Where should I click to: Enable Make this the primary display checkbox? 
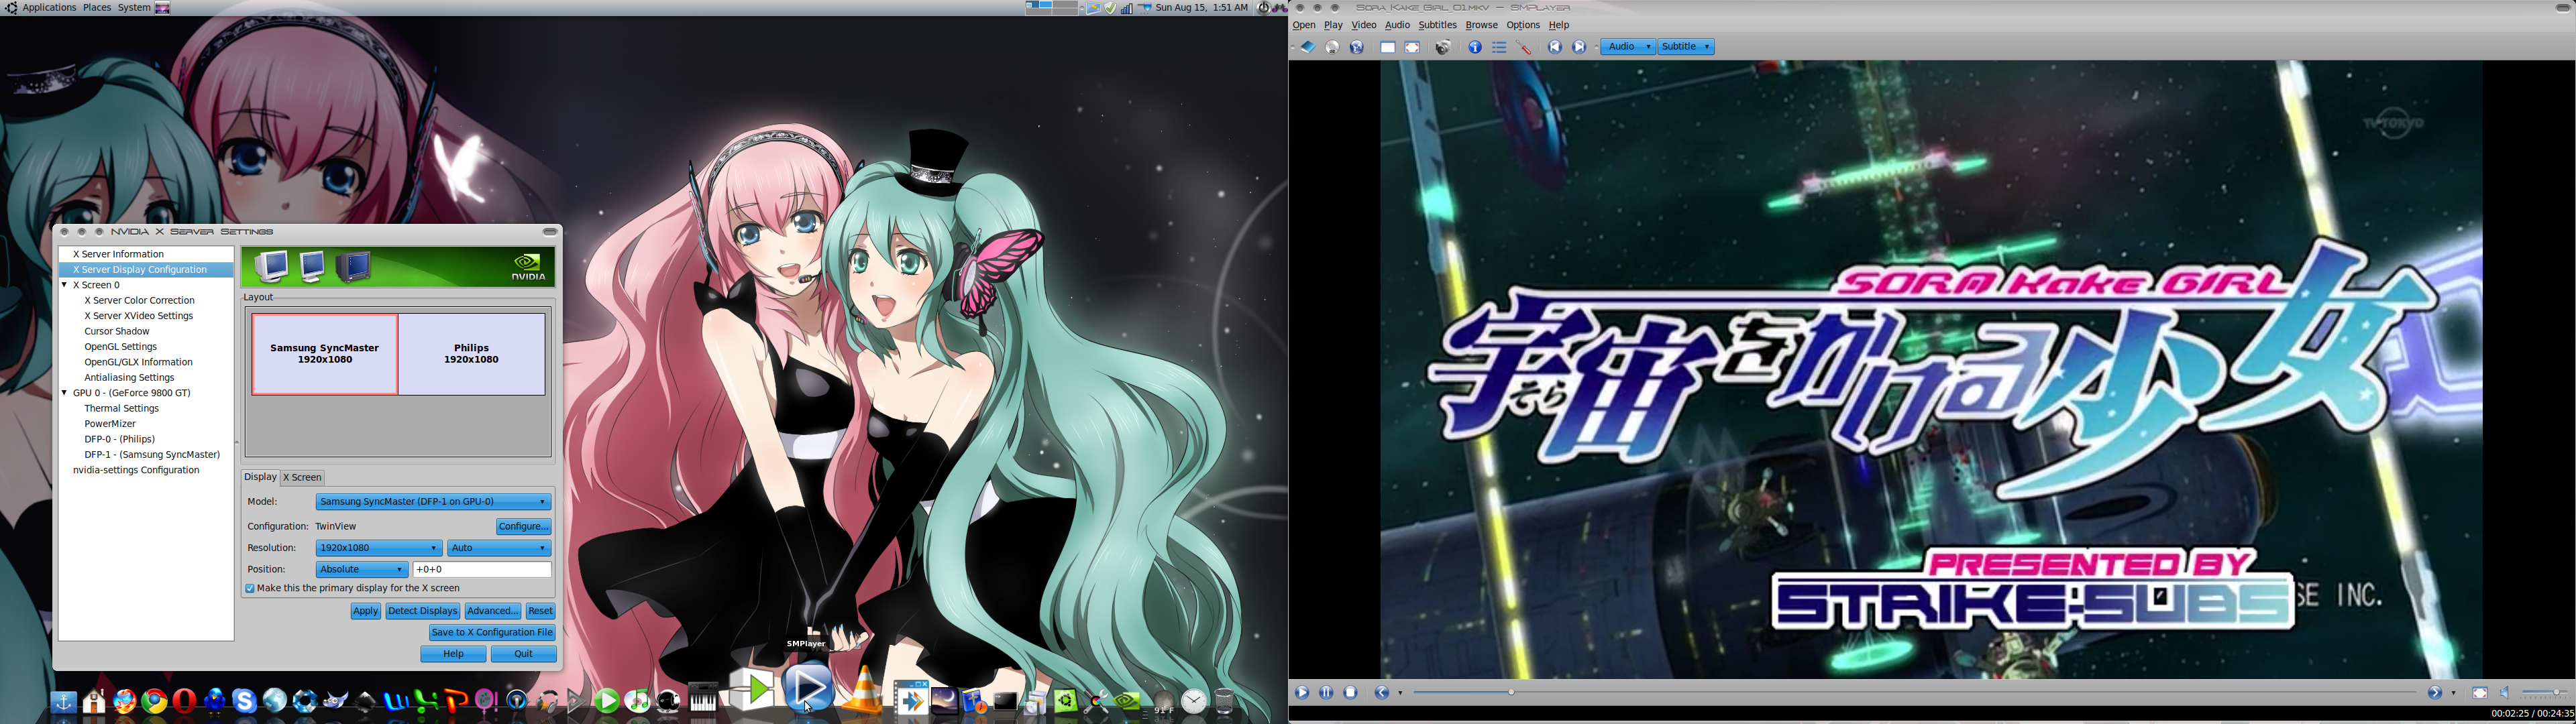click(x=248, y=589)
